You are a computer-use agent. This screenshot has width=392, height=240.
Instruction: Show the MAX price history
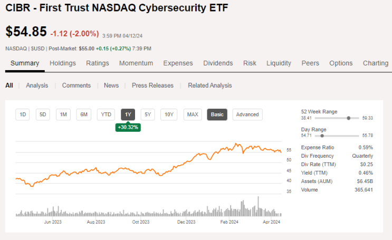[x=193, y=114]
